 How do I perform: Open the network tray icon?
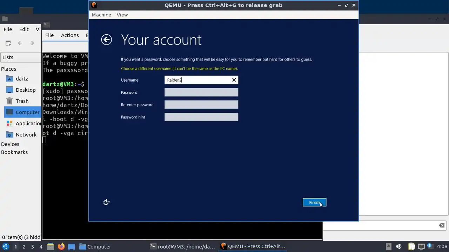[421, 246]
